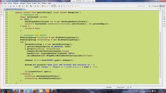Click line number 35 in gutter
166x93 pixels.
point(6,37)
